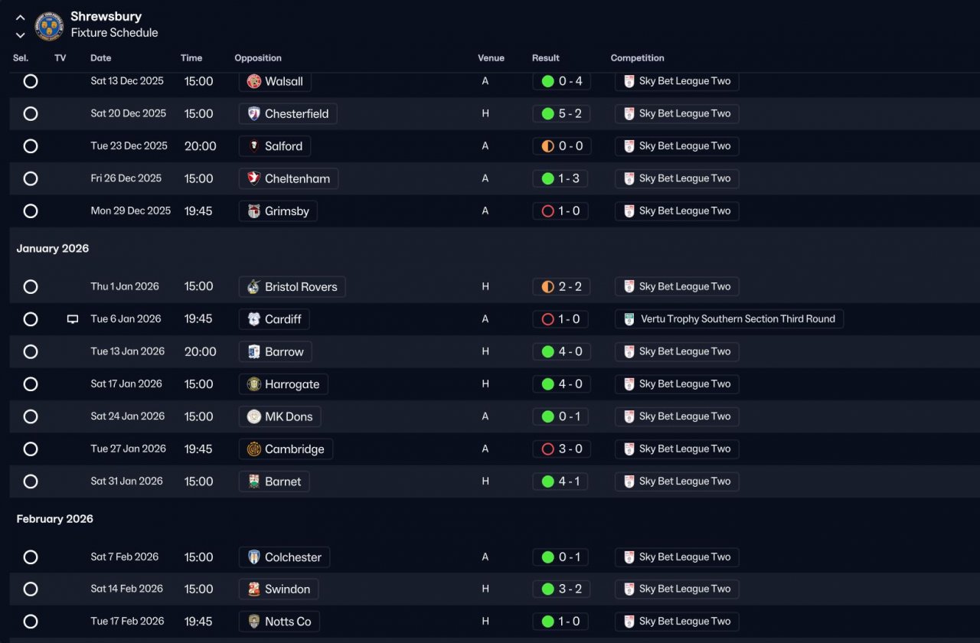Open the 5 - 2 Chesterfield result

point(560,113)
